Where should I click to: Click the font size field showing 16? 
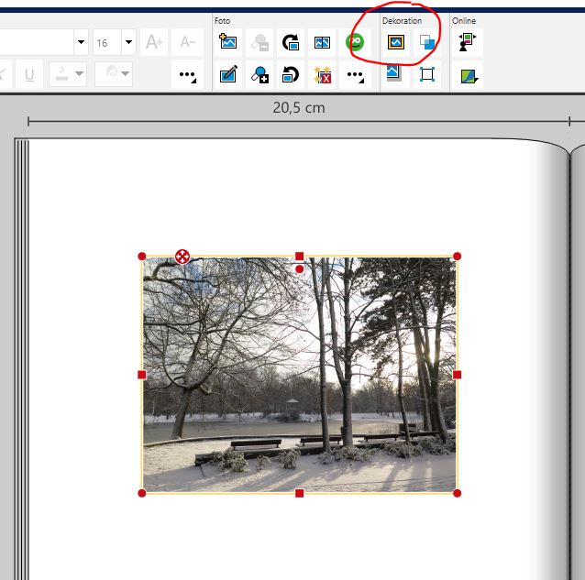(106, 42)
